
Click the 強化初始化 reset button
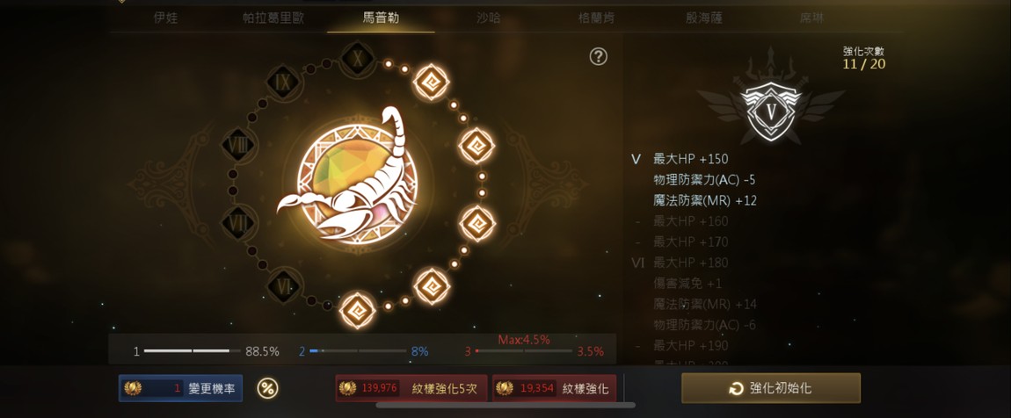click(x=771, y=388)
